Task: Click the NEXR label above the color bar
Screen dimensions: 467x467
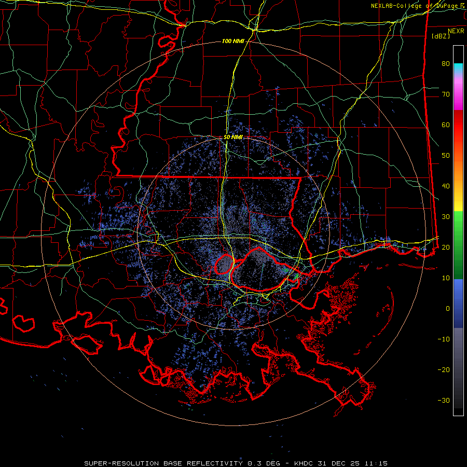Action: click(x=456, y=31)
